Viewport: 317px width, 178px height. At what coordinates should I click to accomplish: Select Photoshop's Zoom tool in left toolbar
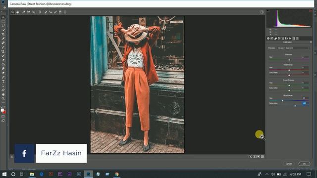[x=3, y=99]
